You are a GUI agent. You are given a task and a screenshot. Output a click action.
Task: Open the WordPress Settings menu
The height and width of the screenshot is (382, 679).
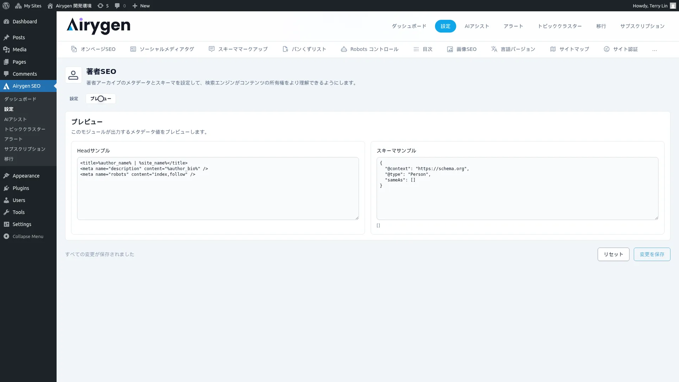coord(28,224)
